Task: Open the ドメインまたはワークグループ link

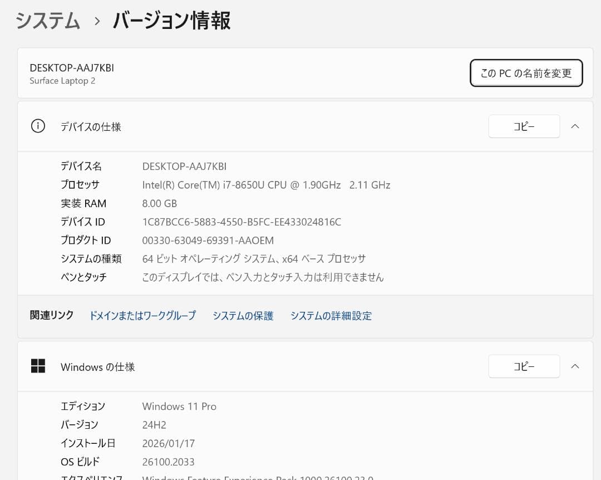Action: (142, 316)
